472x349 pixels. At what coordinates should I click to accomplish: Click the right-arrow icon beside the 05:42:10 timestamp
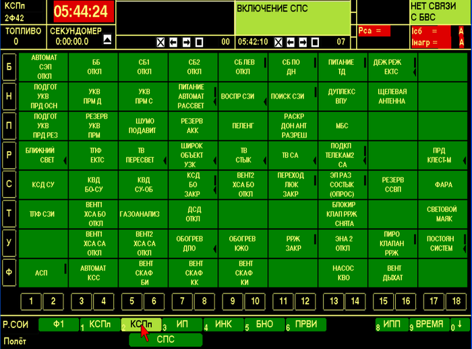[301, 42]
